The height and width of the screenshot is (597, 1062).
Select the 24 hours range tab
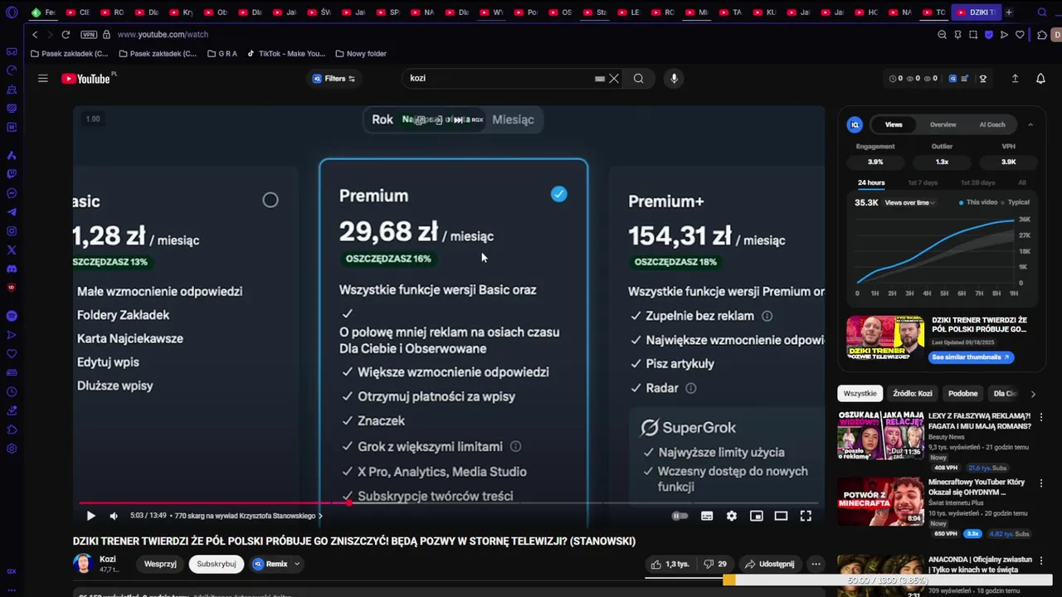pos(871,182)
